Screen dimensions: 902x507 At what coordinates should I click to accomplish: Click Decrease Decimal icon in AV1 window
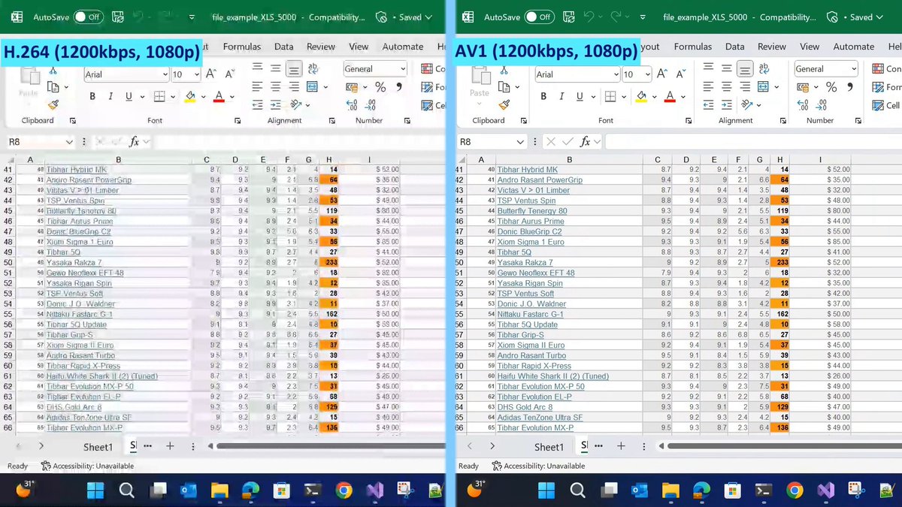point(822,105)
